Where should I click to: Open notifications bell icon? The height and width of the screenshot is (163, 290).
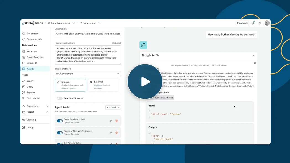(x=253, y=23)
